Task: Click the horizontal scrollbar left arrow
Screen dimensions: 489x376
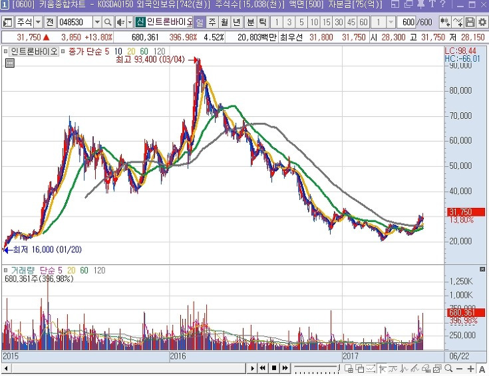Action: click(x=6, y=369)
